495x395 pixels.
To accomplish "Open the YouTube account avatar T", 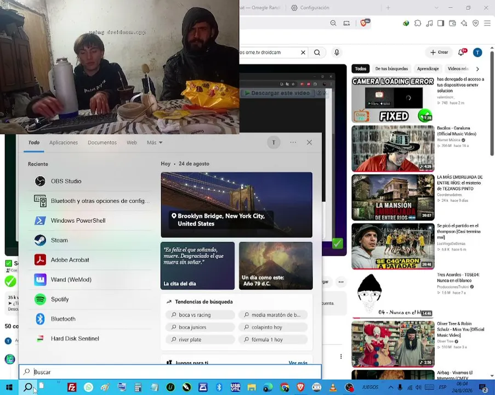I will point(477,53).
